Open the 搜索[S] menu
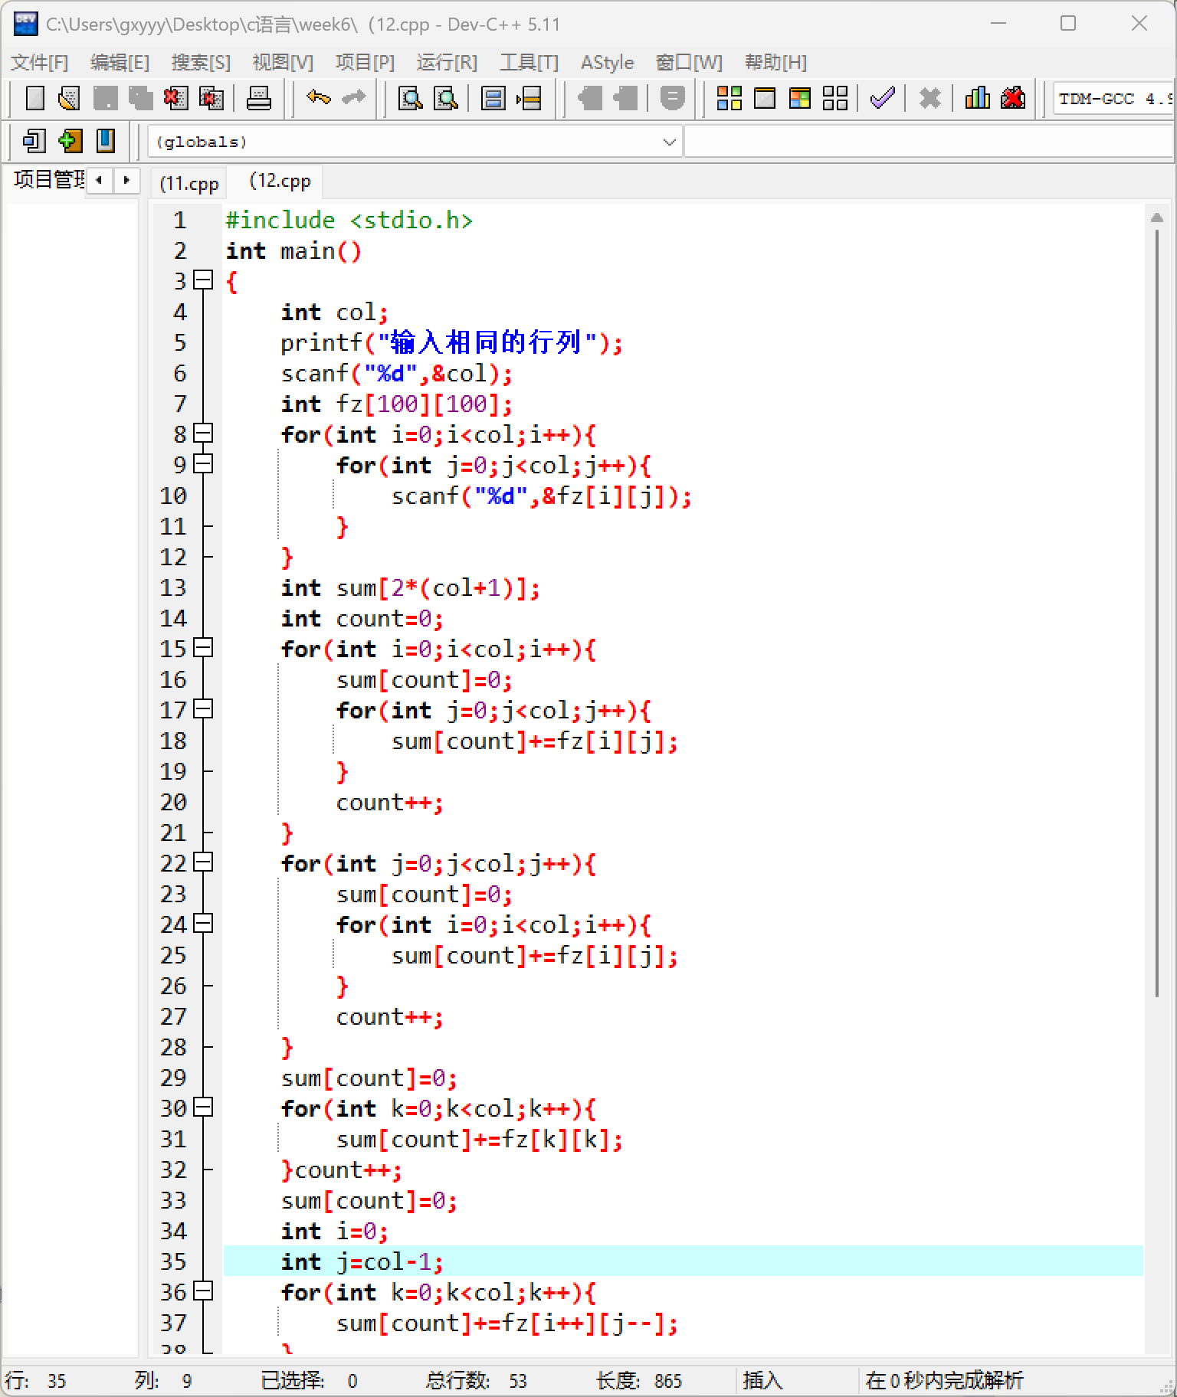 click(201, 62)
